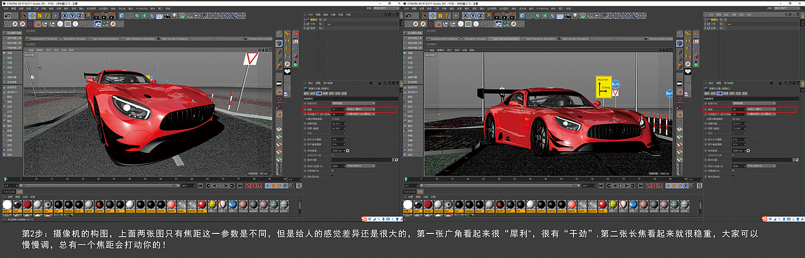Click focal length value field in right panel

[737, 109]
